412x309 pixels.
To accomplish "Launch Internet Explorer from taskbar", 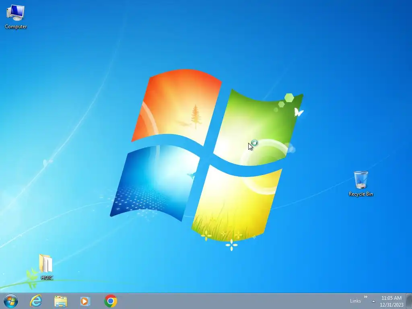I will [36, 301].
